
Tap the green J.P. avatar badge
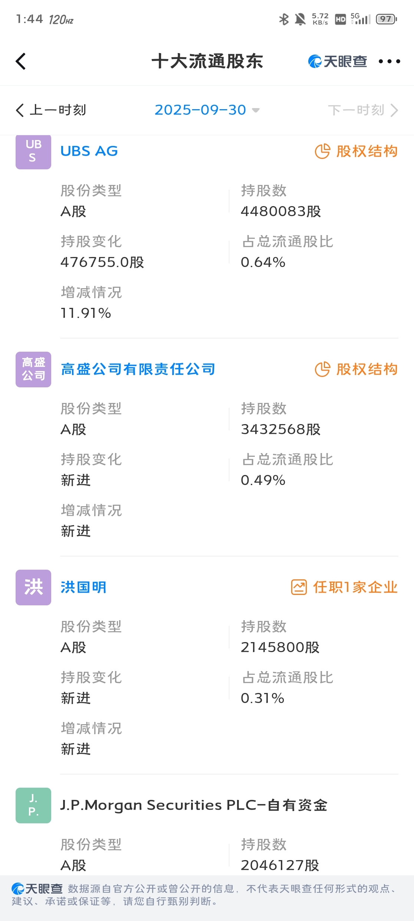pyautogui.click(x=33, y=806)
